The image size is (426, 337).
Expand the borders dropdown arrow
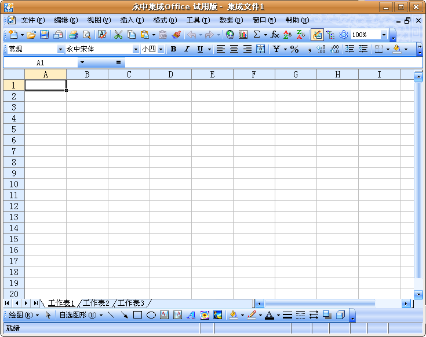pos(388,49)
